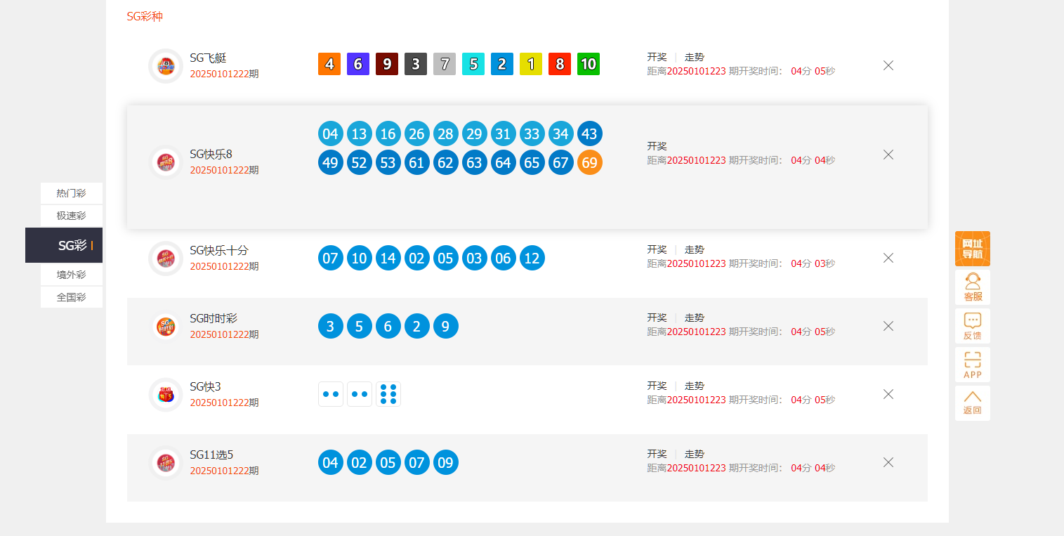This screenshot has width=1064, height=536.
Task: Click the SG飞艇 lottery logo icon
Action: [166, 66]
